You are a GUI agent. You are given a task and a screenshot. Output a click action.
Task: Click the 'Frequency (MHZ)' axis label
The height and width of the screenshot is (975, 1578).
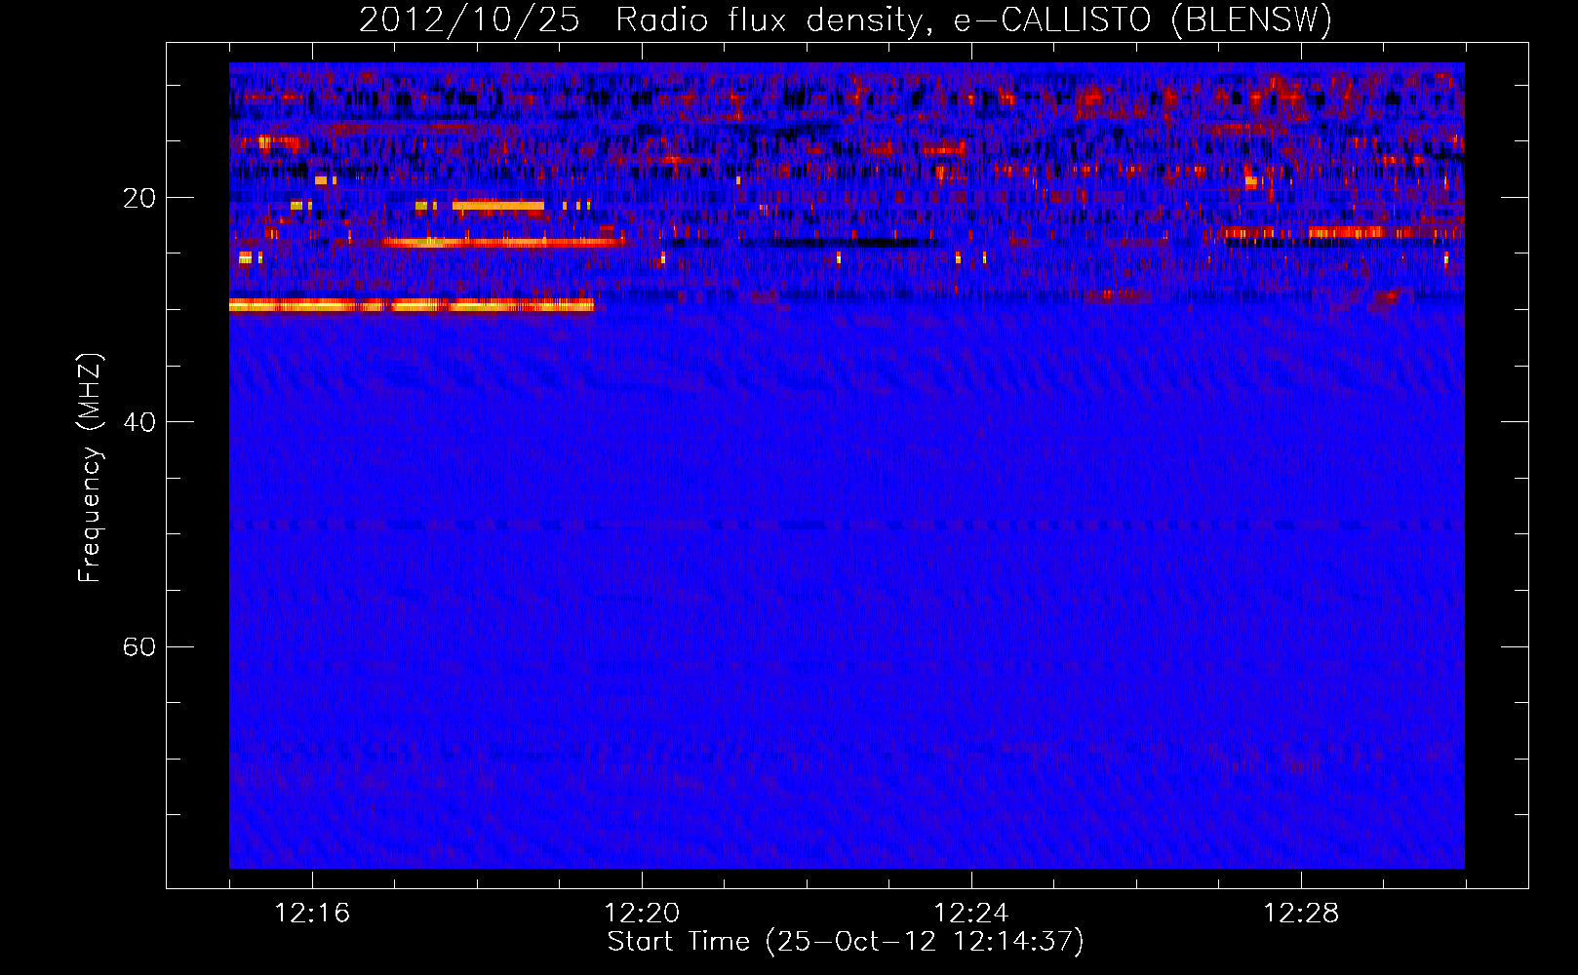pos(90,468)
